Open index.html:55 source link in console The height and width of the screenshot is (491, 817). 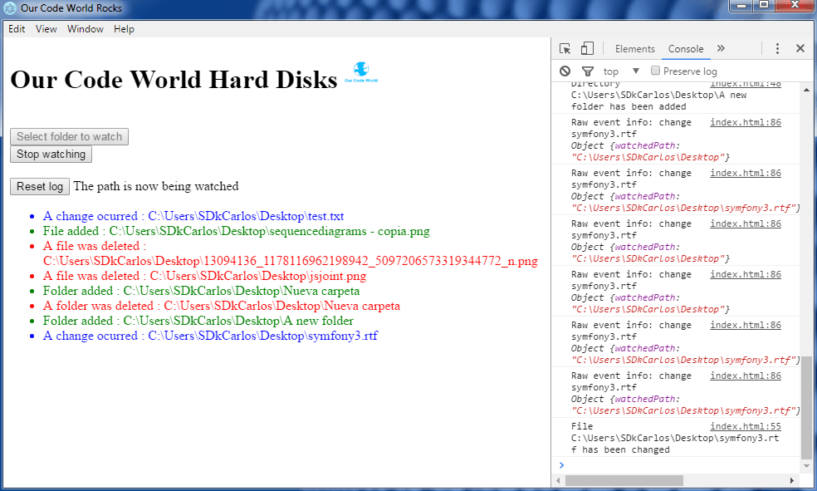(745, 426)
